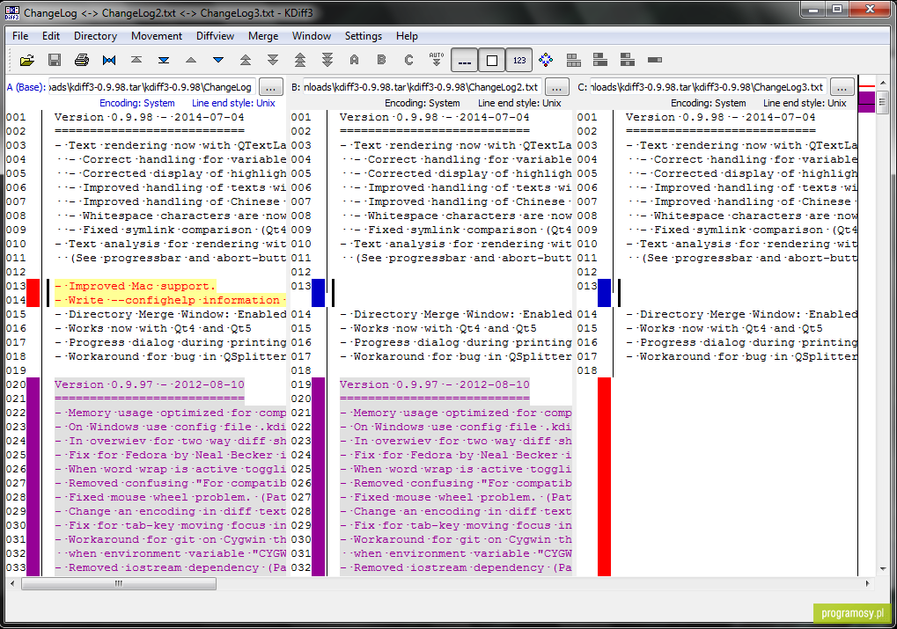897x629 pixels.
Task: Click the horizontal scrollbar left arrow
Action: coord(12,584)
